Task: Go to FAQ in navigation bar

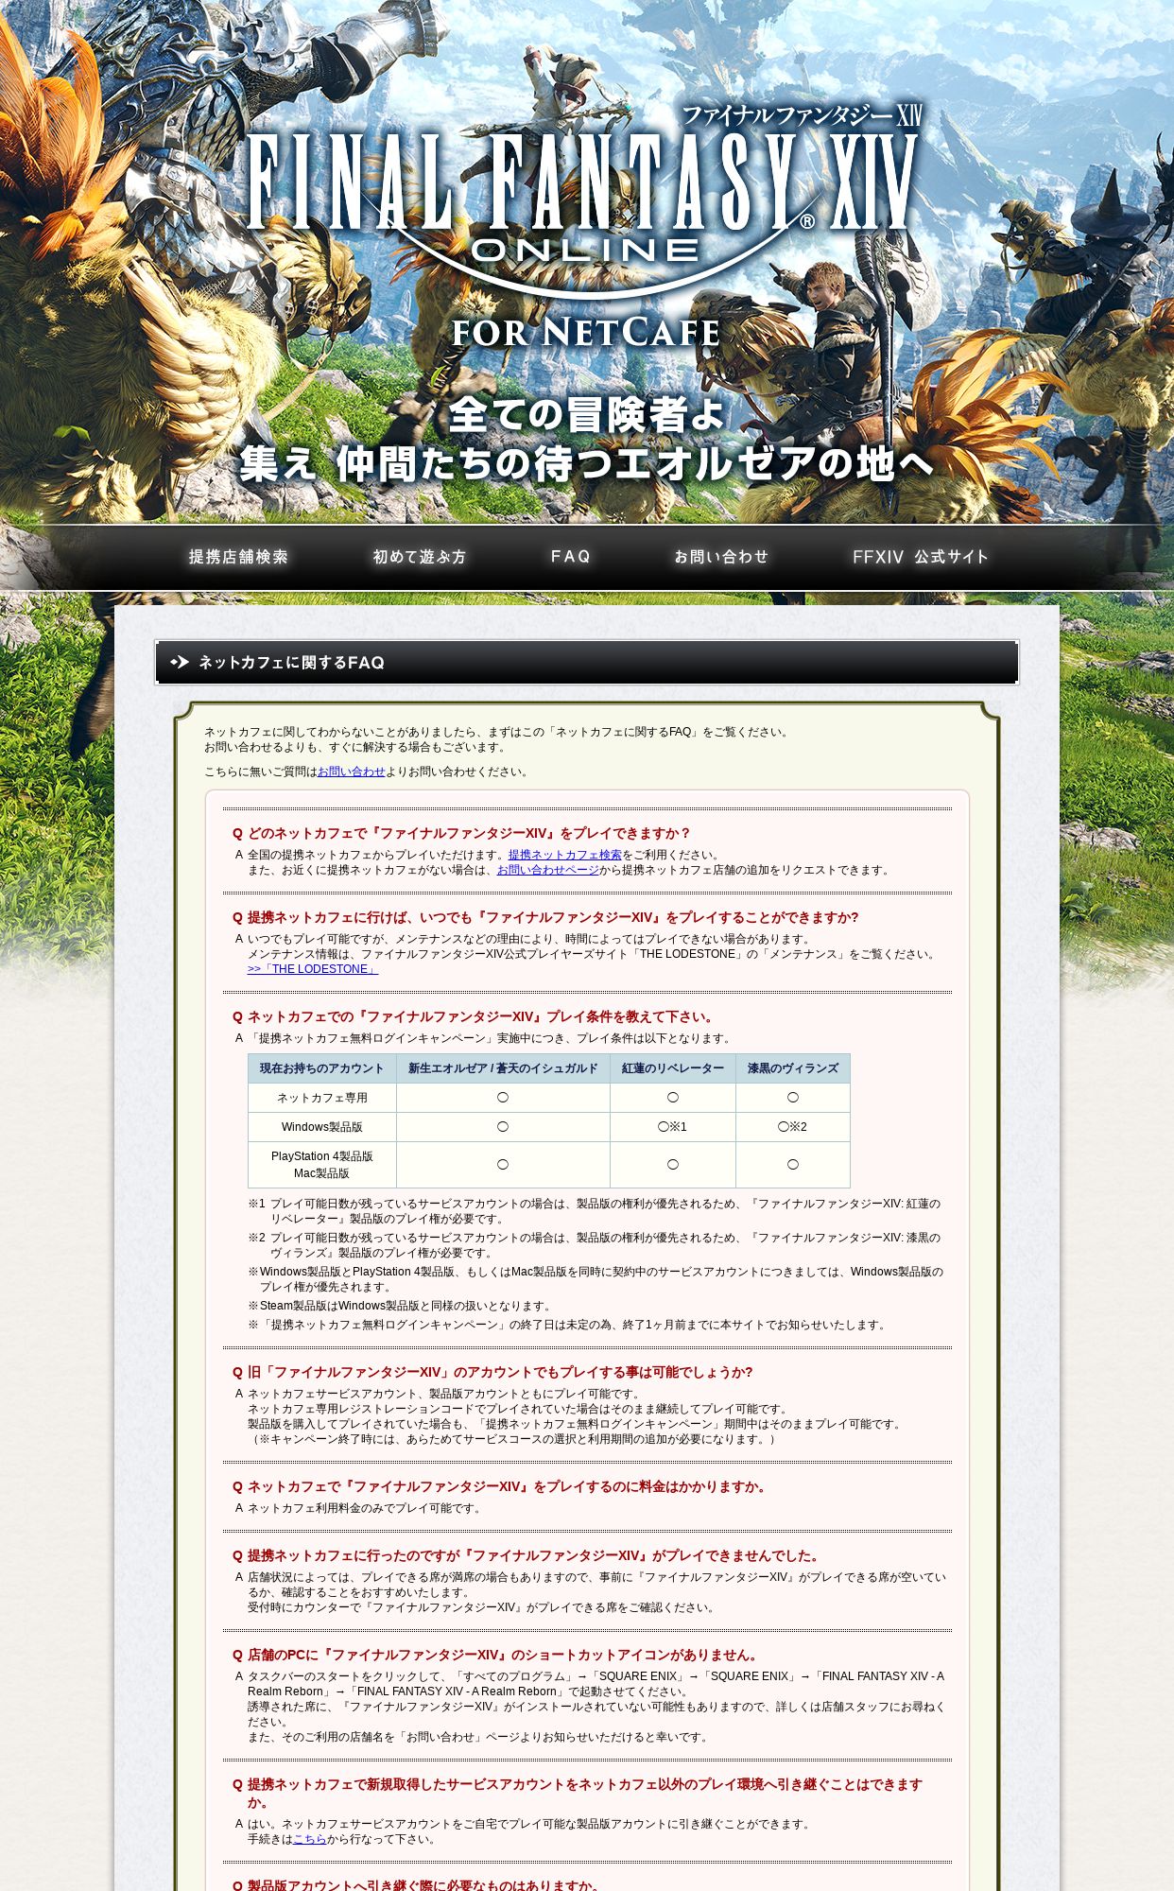Action: (571, 556)
